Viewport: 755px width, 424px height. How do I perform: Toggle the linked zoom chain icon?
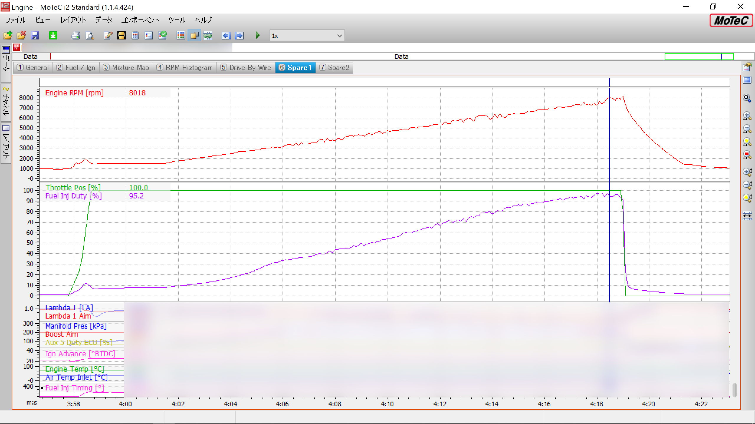pos(208,36)
